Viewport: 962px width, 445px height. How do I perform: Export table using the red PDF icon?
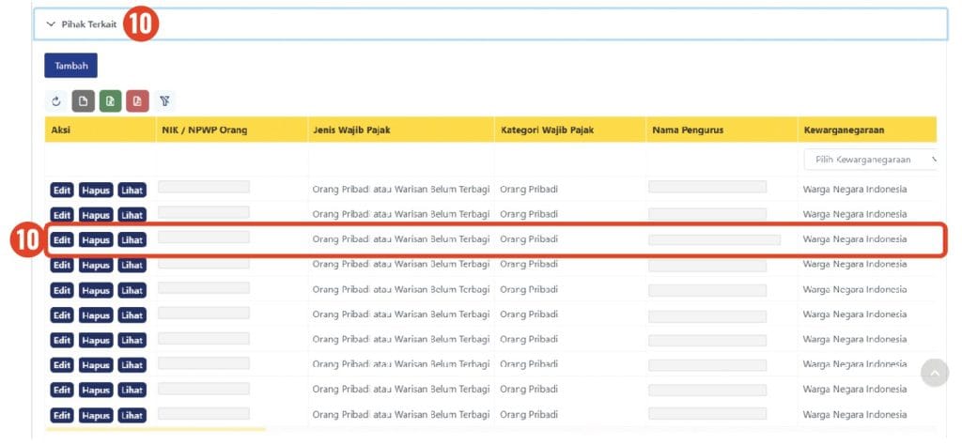[x=137, y=101]
